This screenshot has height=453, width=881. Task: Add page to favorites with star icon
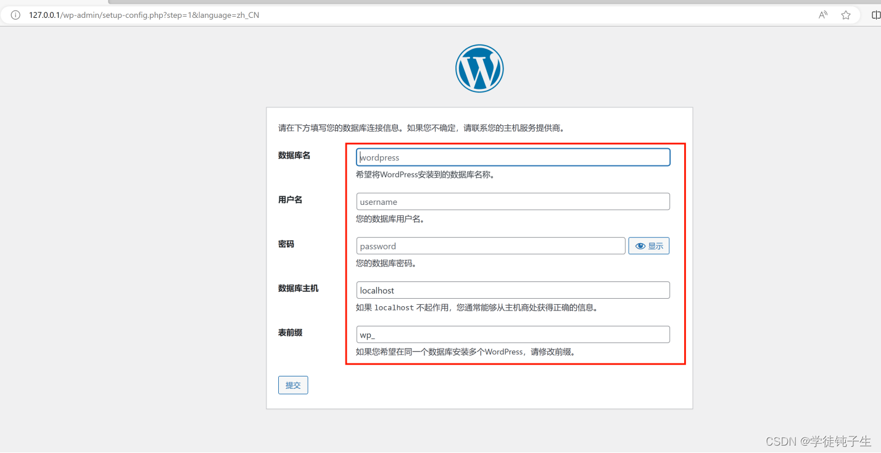pyautogui.click(x=846, y=15)
